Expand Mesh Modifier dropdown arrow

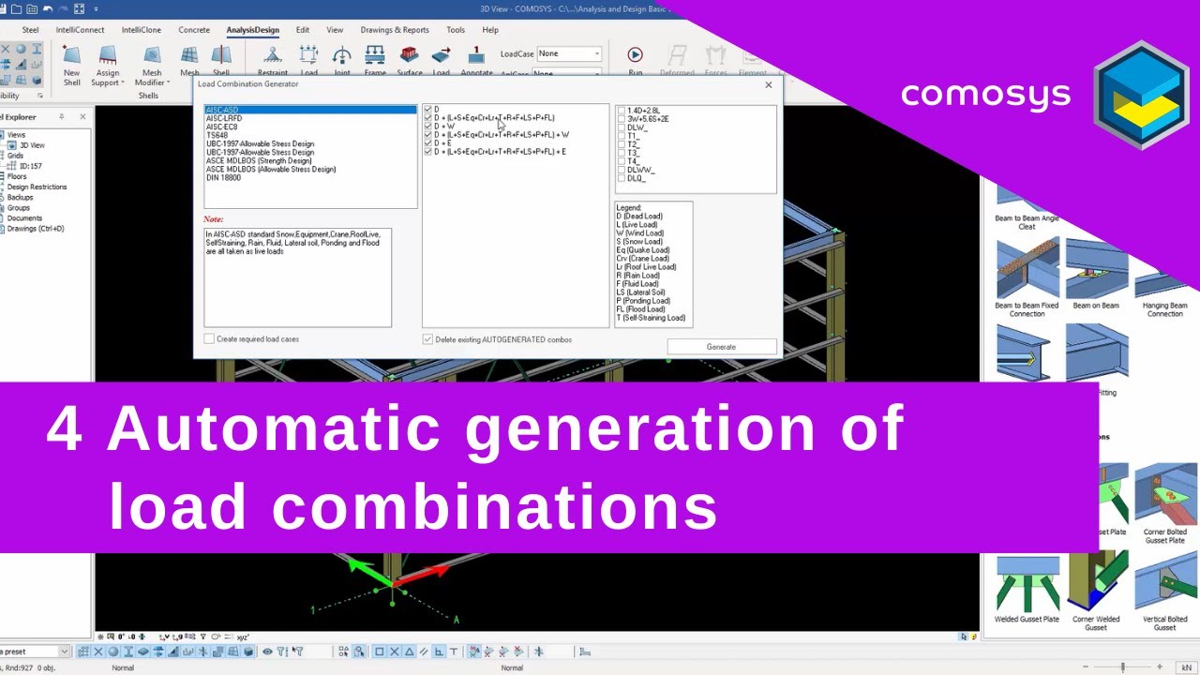tap(168, 82)
